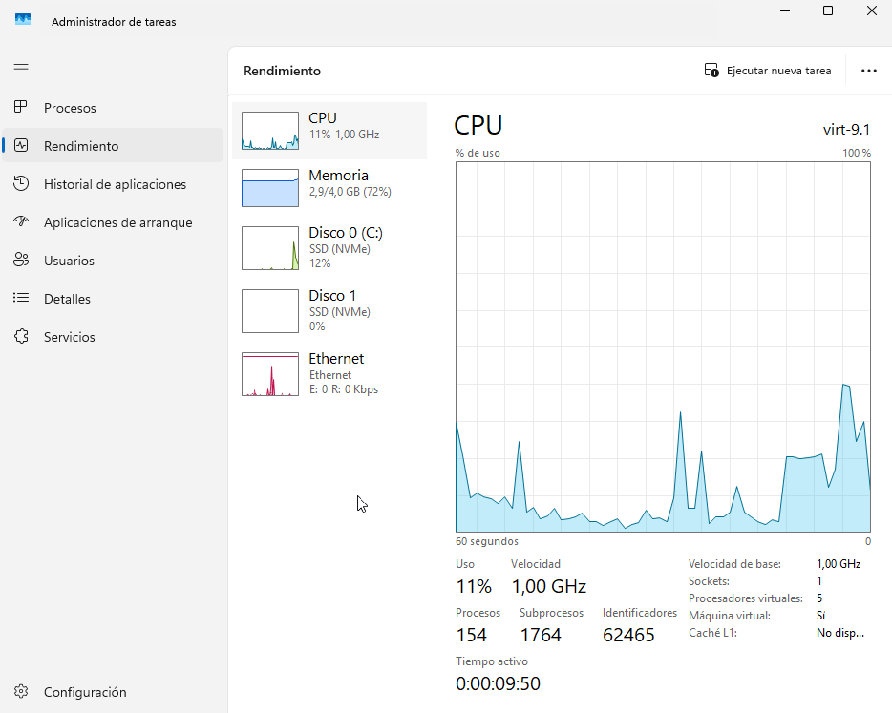
Task: Click Ejecutar nueva tarea button
Action: (x=768, y=71)
